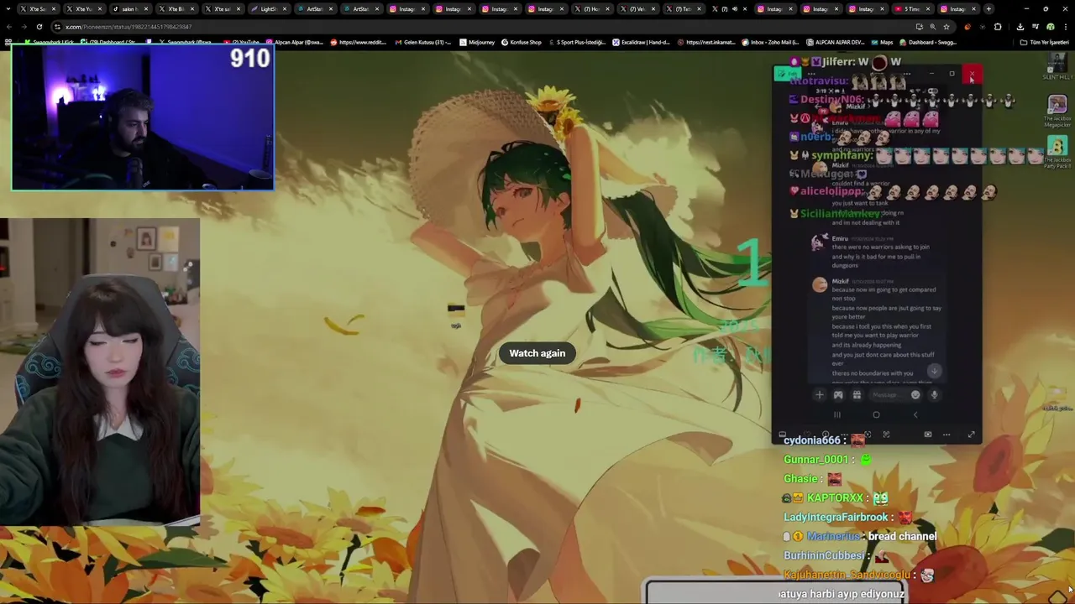Viewport: 1075px width, 604px height.
Task: Click the expand arrows below phone window
Action: (x=972, y=435)
